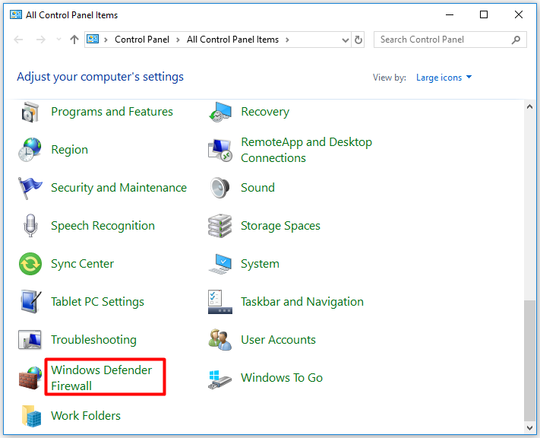The height and width of the screenshot is (438, 540).
Task: Open the Sound link
Action: point(257,188)
